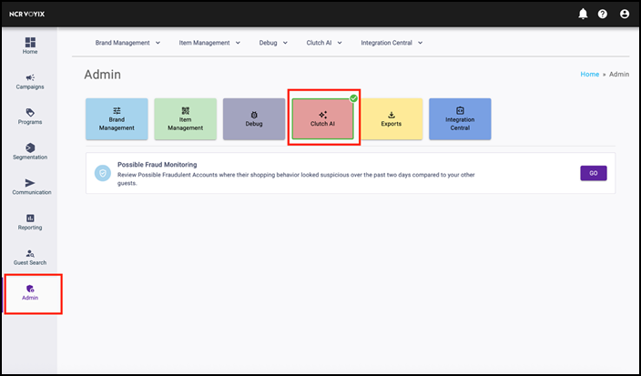Select the red Clutch AI tile
The width and height of the screenshot is (641, 376).
point(323,118)
